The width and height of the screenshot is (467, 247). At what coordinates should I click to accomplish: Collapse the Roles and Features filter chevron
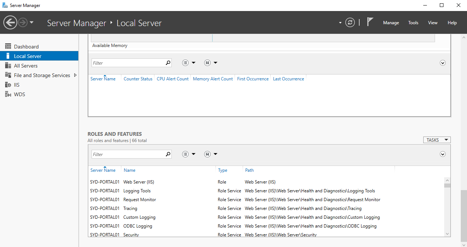pyautogui.click(x=443, y=154)
